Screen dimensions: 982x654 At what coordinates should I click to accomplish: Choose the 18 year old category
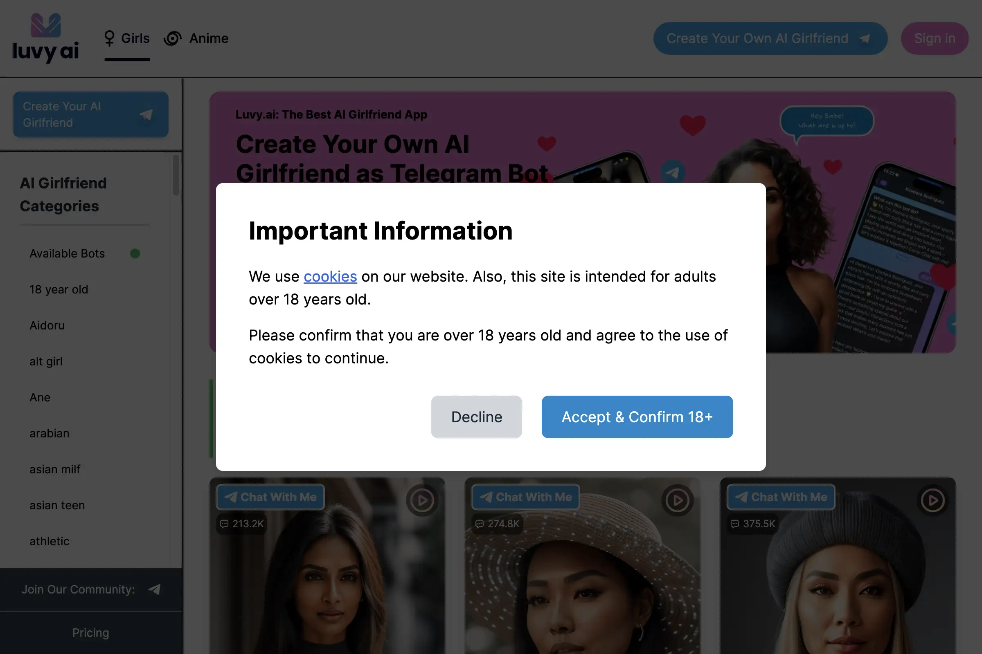click(x=59, y=289)
